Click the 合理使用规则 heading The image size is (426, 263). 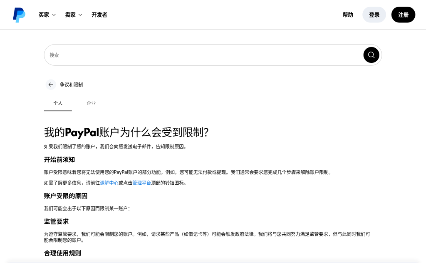point(62,253)
